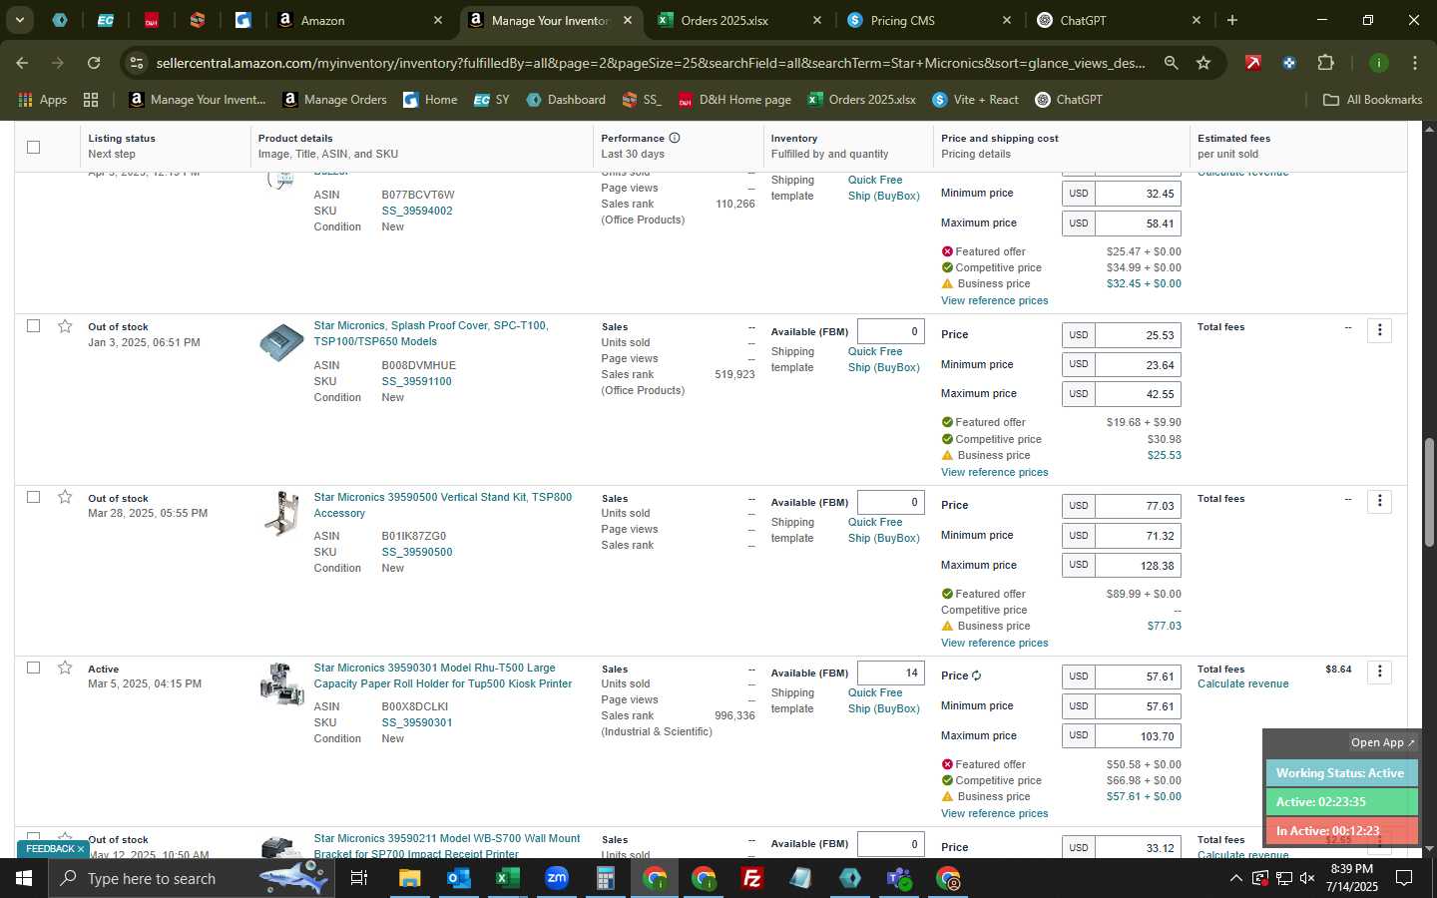Open a new browser tab
Screen dimensions: 1437x898
tap(1232, 20)
